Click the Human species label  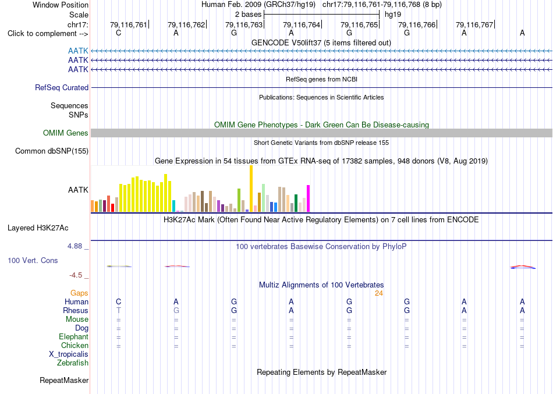coord(76,301)
